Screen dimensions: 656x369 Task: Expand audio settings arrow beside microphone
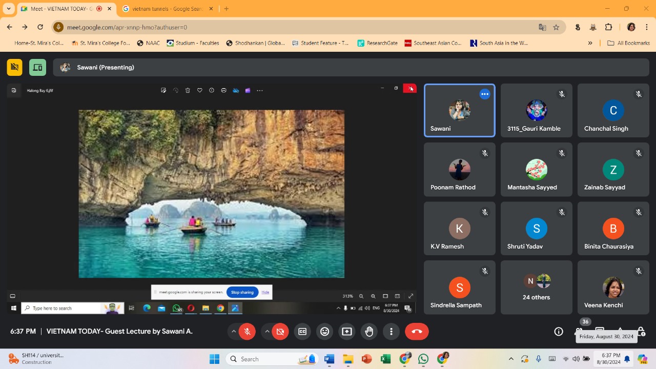(234, 332)
